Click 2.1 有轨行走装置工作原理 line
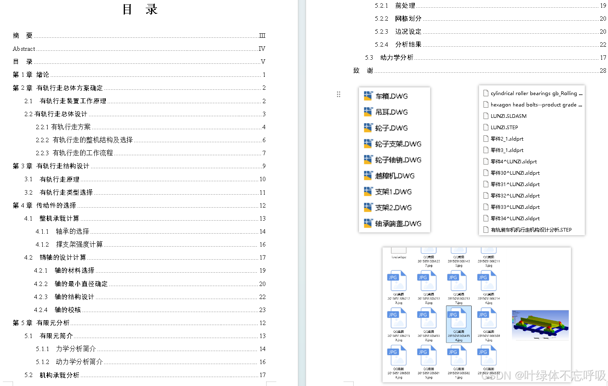This screenshot has height=386, width=608. click(145, 101)
